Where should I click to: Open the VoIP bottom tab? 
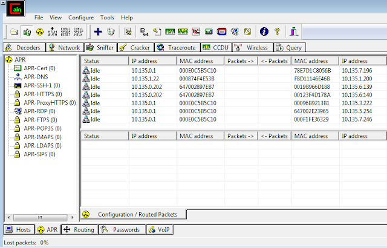tap(160, 230)
